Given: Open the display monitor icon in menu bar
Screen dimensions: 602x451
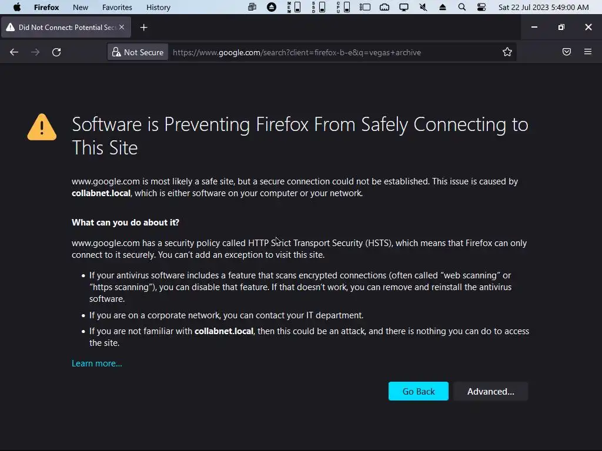Looking at the screenshot, I should coord(403,7).
